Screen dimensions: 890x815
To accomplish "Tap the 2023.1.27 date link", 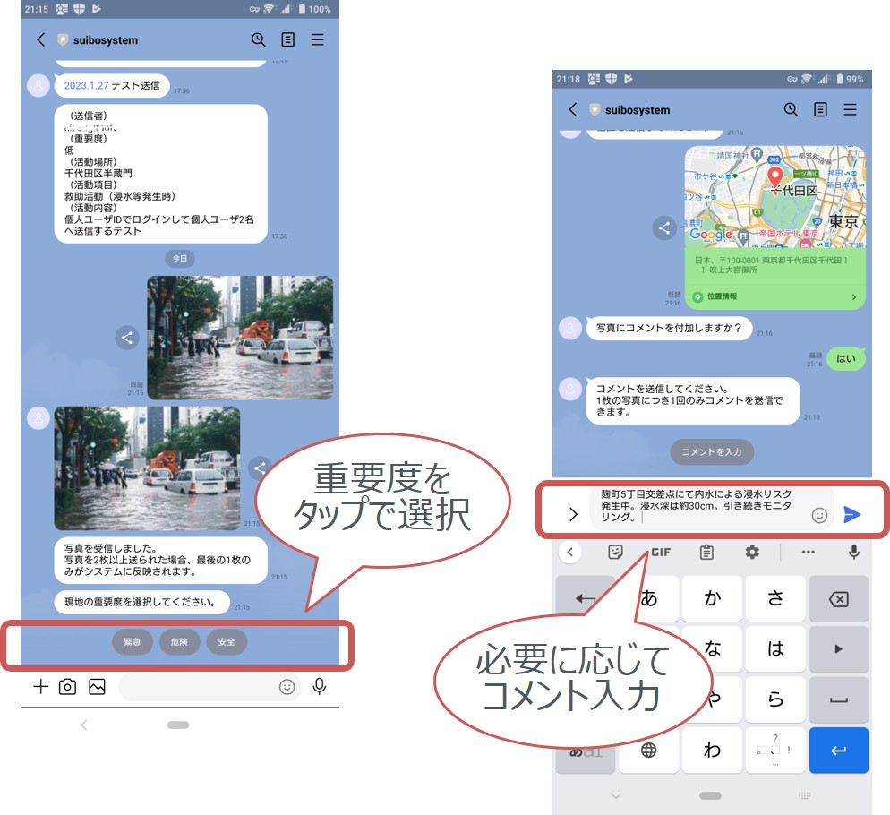I will click(86, 85).
